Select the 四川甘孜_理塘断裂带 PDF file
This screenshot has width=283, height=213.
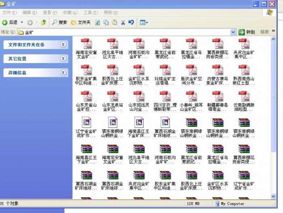click(x=165, y=99)
